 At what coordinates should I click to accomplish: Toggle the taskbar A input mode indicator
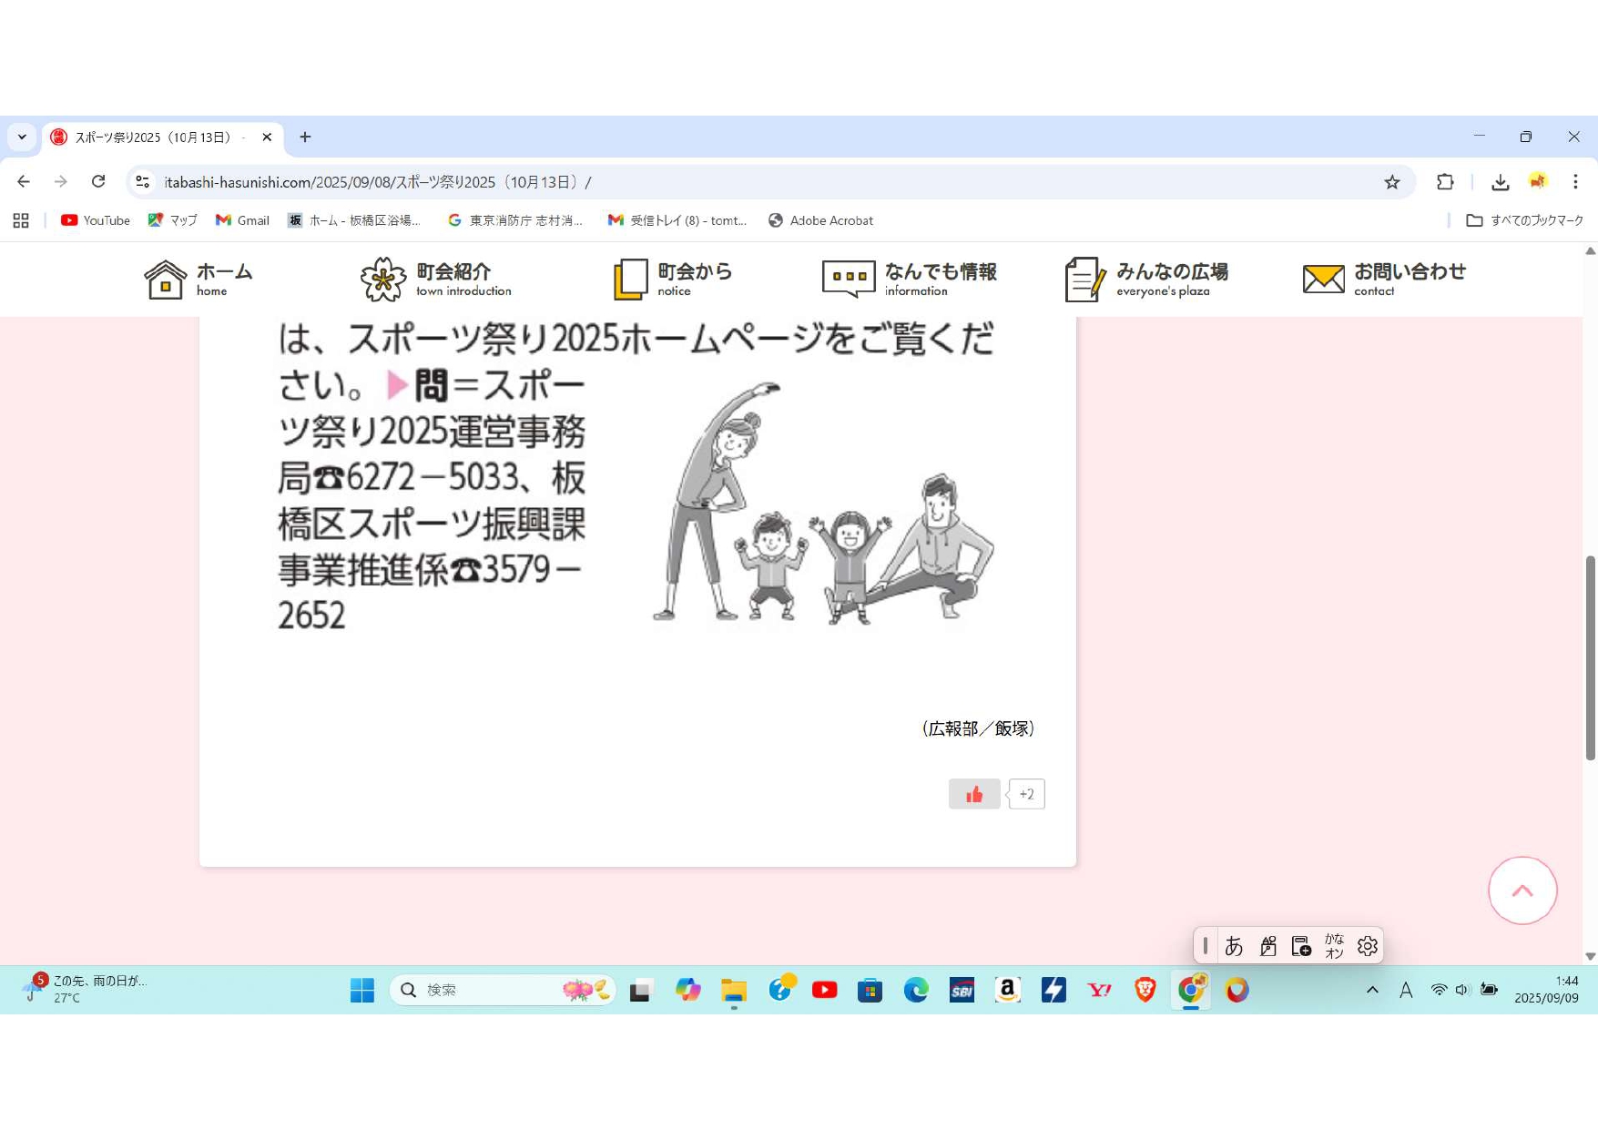(x=1405, y=990)
